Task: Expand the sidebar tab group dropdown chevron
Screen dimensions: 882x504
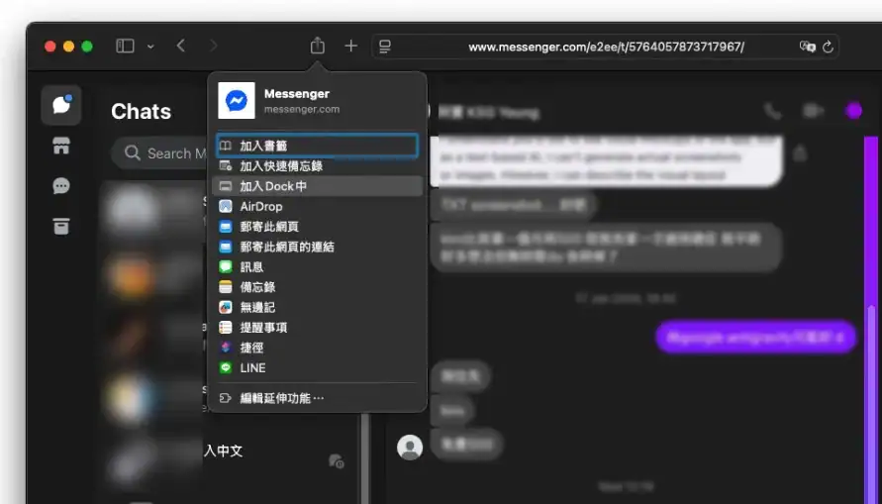Action: coord(150,46)
